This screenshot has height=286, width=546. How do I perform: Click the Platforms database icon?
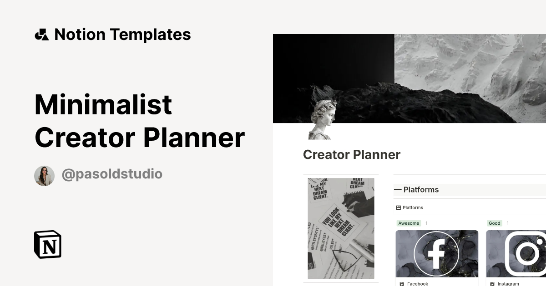[398, 207]
